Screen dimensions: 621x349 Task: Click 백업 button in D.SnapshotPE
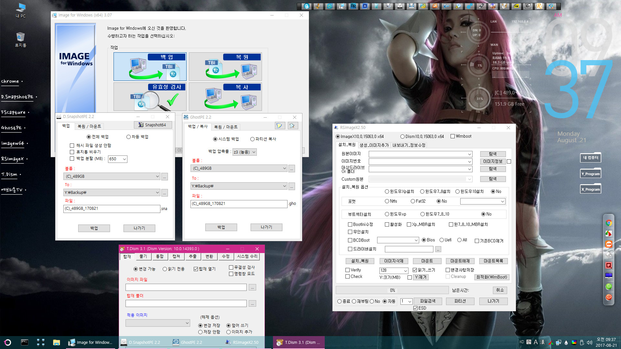[x=94, y=228]
